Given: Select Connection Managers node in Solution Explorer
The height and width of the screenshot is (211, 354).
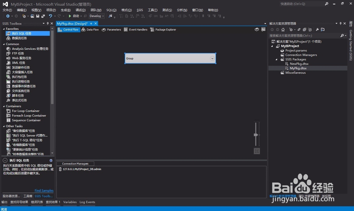Looking at the screenshot, I should (301, 55).
